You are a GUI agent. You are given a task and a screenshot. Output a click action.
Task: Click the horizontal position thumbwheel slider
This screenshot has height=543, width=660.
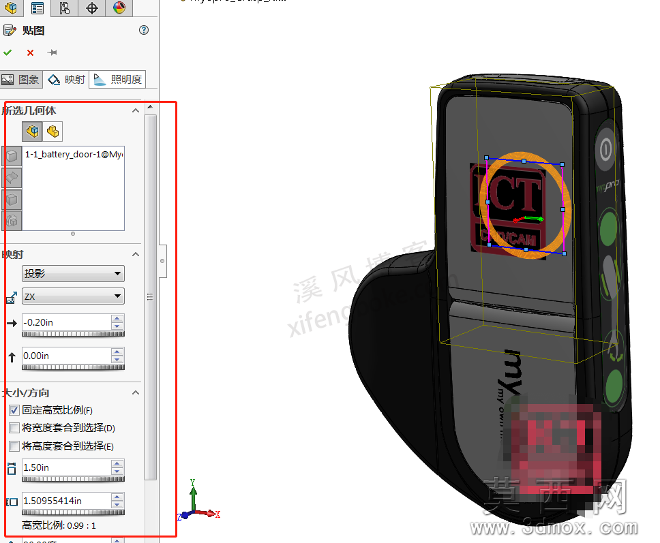(x=73, y=334)
